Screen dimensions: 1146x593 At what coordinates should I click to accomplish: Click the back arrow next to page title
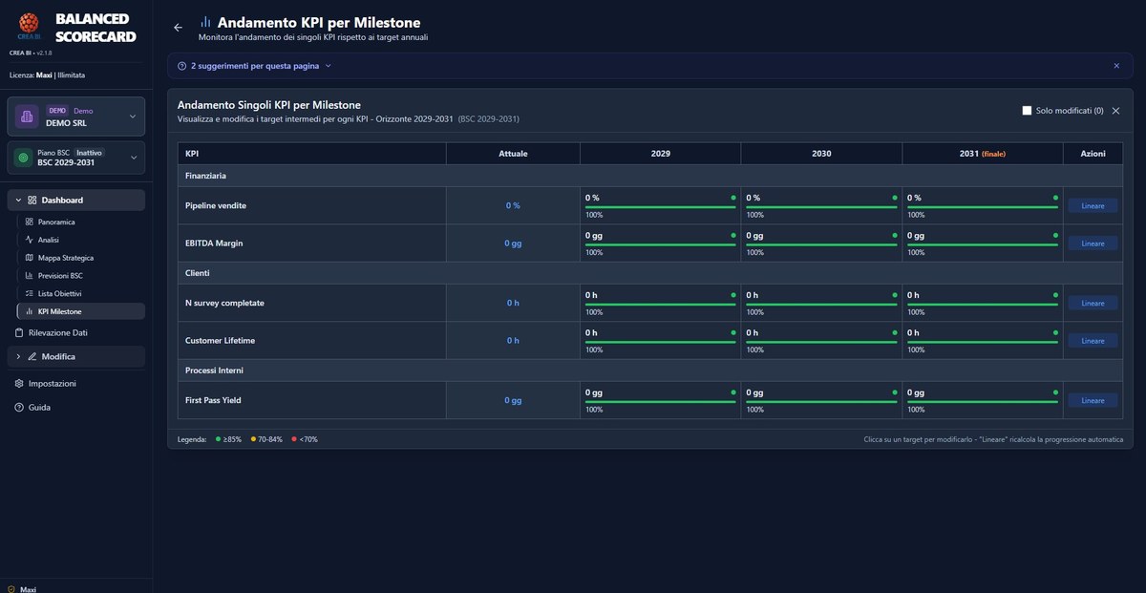(x=178, y=28)
